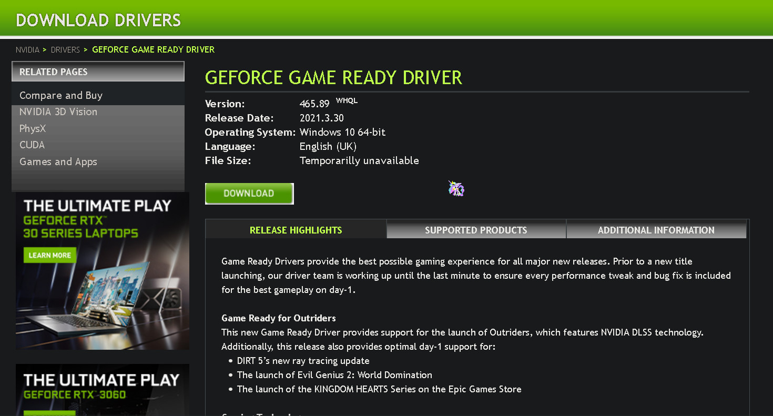
Task: Click the KINGDOM HEARTS Series bullet
Action: tap(379, 389)
